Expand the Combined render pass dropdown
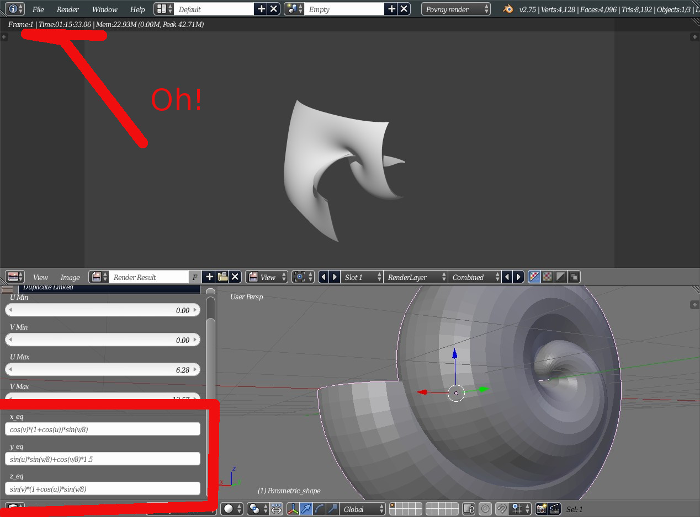 click(x=474, y=277)
